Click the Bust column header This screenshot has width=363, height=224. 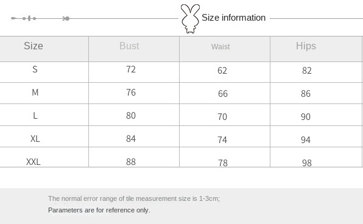click(129, 46)
